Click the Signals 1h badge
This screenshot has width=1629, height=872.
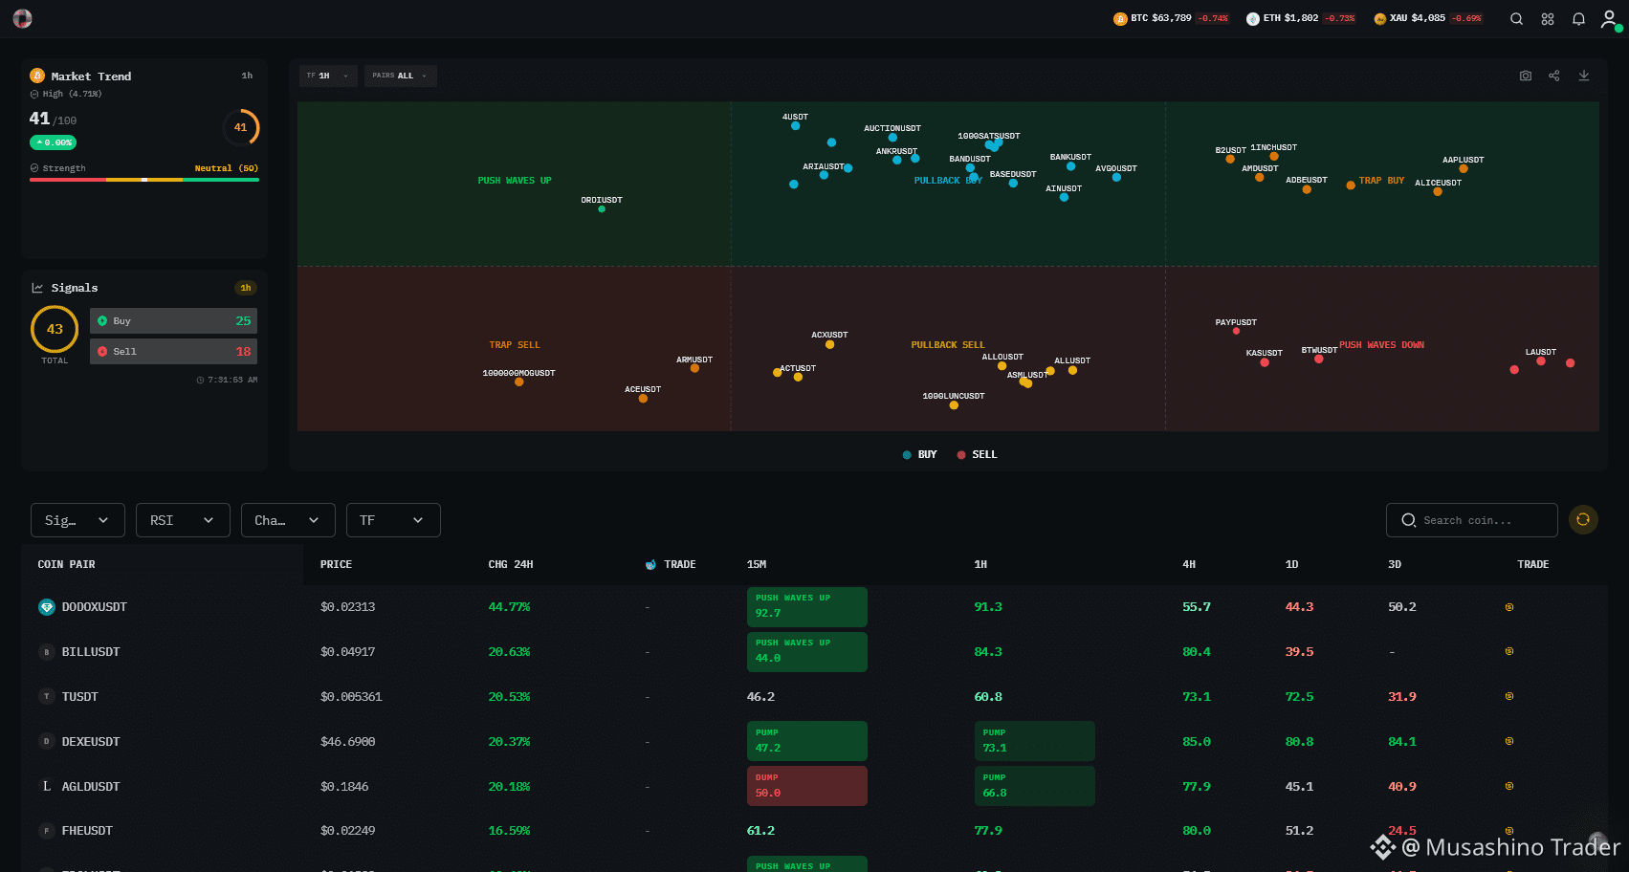click(246, 288)
